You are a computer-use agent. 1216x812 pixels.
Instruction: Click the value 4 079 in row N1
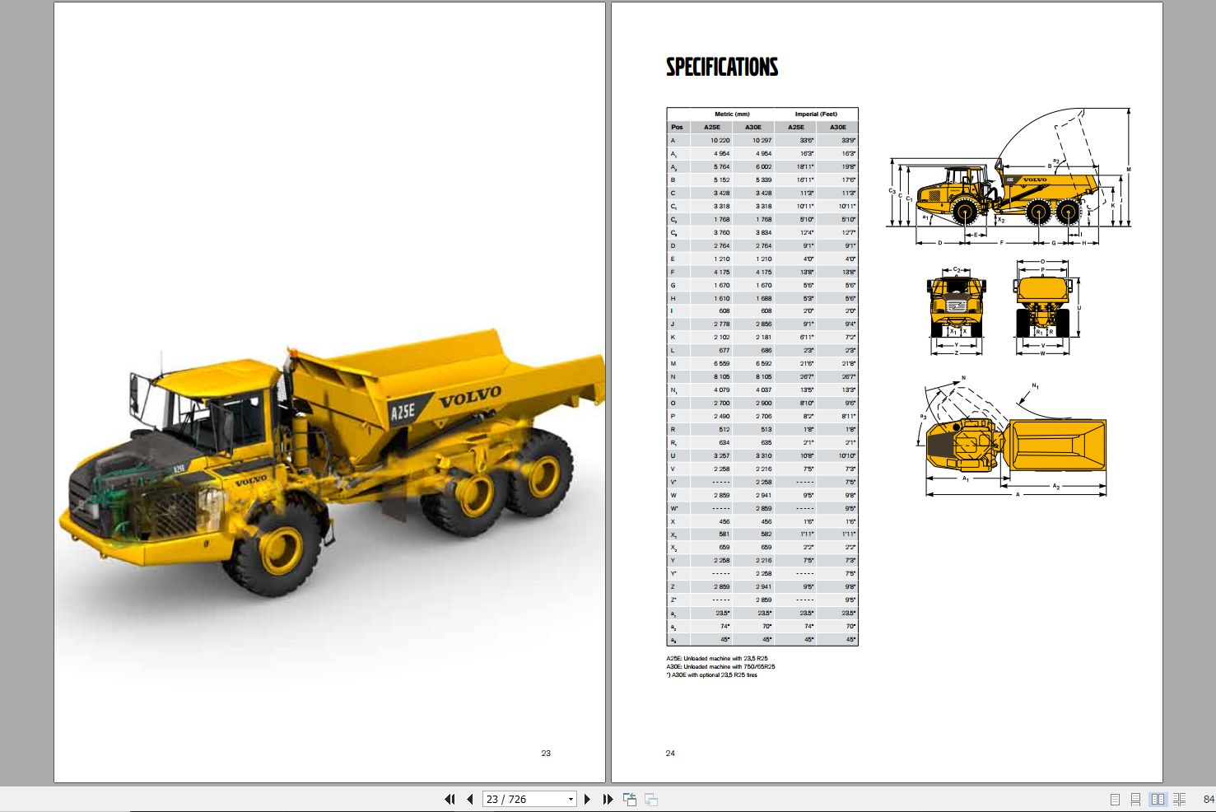(x=721, y=390)
